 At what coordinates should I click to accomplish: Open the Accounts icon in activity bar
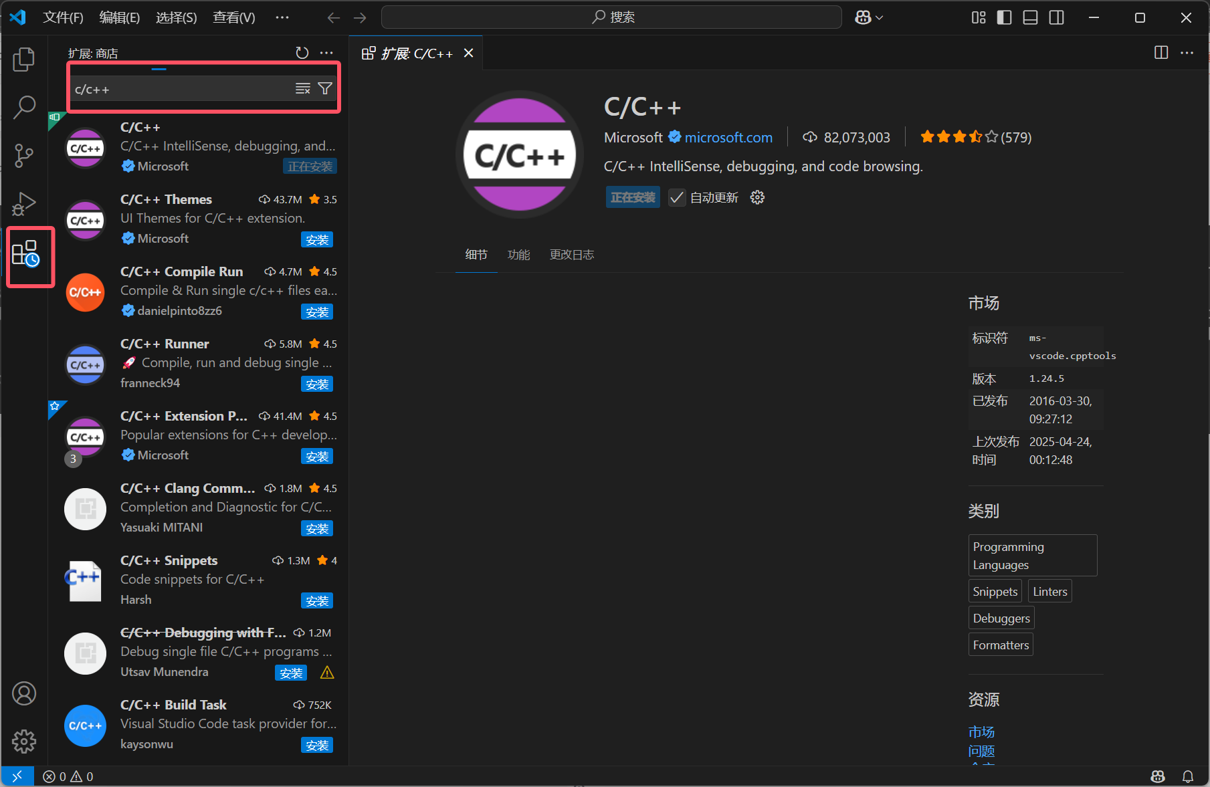(x=24, y=693)
